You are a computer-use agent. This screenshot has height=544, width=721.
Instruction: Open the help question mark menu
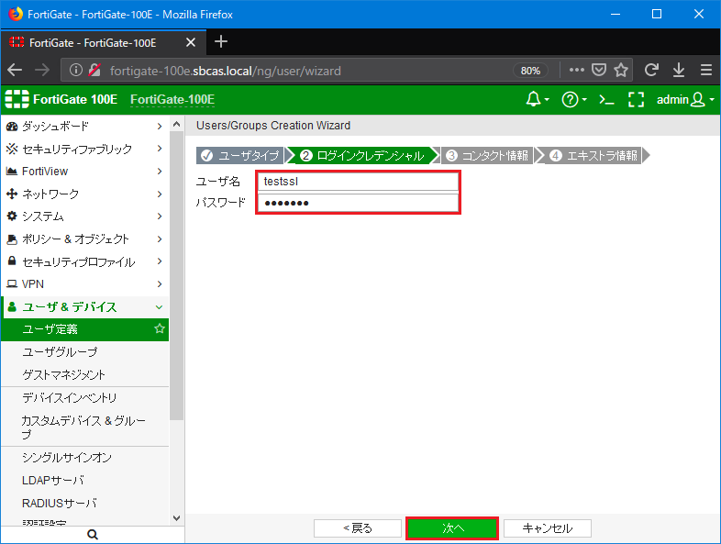pyautogui.click(x=574, y=99)
